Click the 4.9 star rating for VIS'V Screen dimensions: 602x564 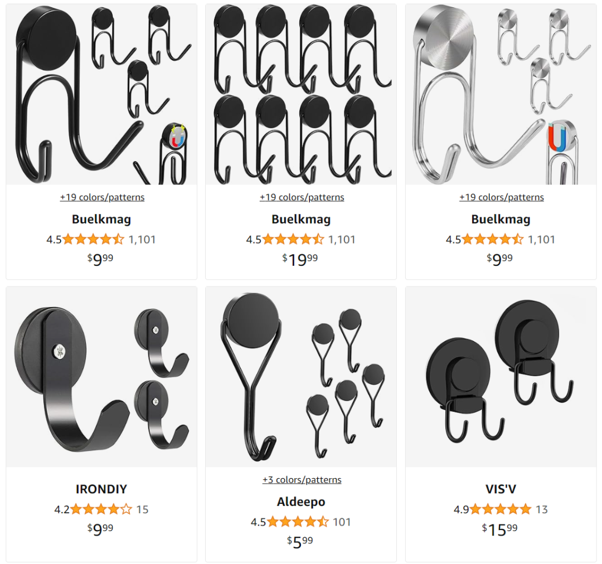493,509
